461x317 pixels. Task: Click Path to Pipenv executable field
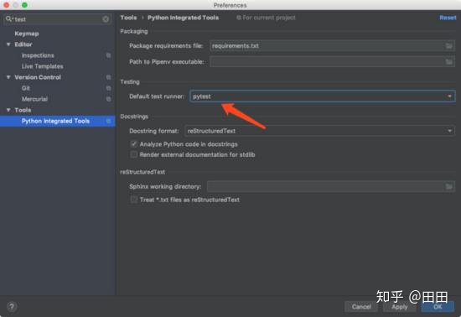(x=332, y=62)
